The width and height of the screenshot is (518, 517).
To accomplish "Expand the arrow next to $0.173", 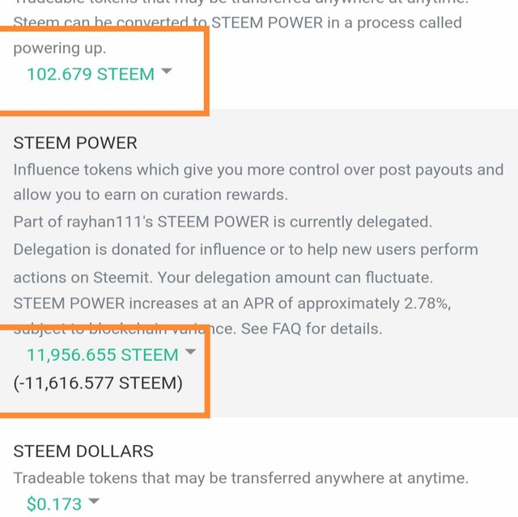I will coord(94,501).
